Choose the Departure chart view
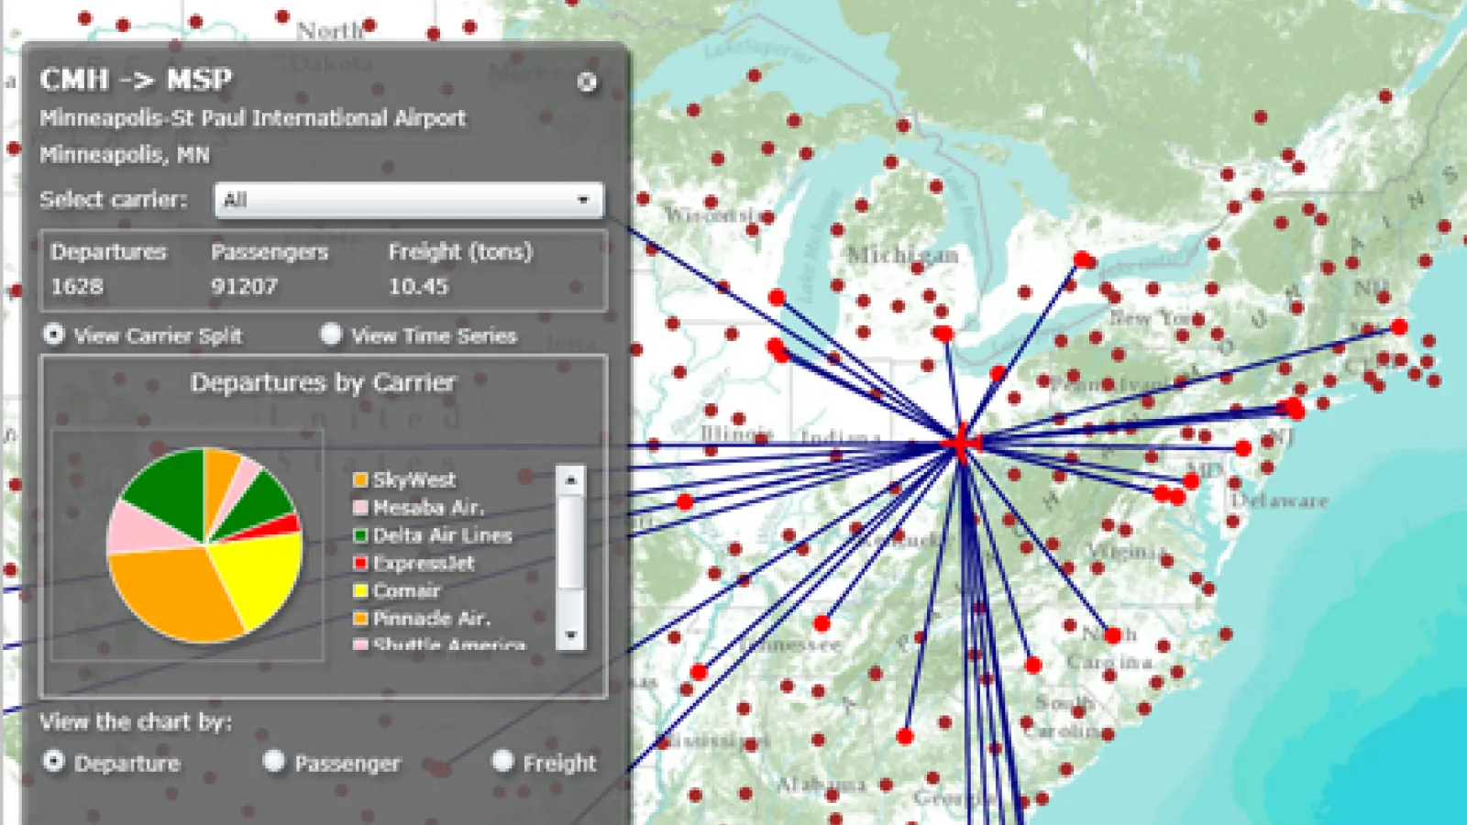This screenshot has width=1467, height=825. point(54,761)
